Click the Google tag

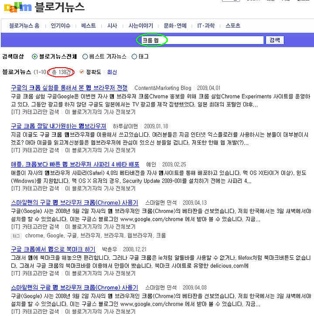(x=55, y=236)
